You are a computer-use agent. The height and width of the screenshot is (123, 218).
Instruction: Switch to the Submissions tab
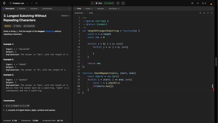click(x=46, y=9)
